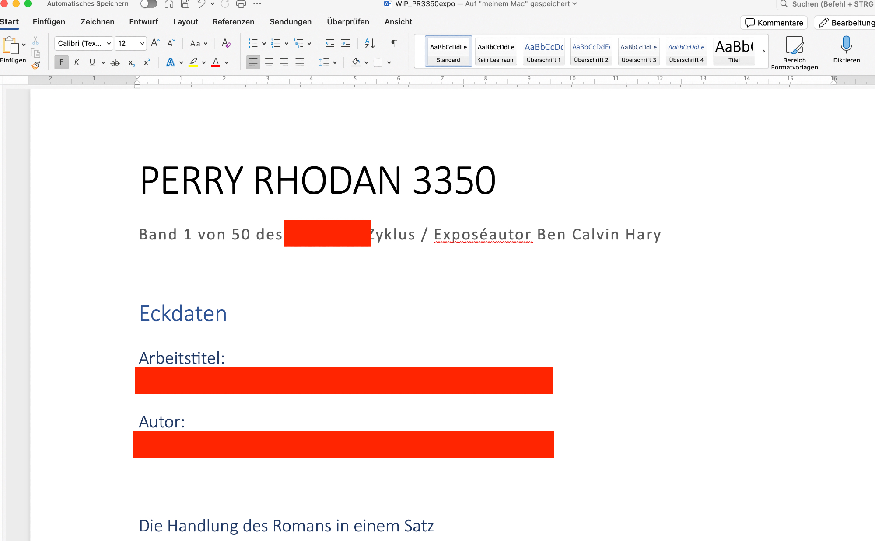875x541 pixels.
Task: Click the Kommentare button
Action: pyautogui.click(x=774, y=23)
